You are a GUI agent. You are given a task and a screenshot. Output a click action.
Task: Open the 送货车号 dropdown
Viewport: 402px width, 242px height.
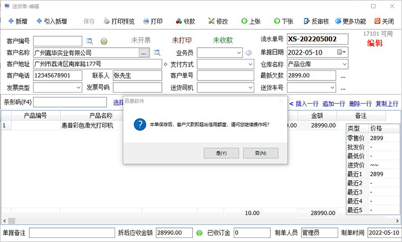pyautogui.click(x=332, y=88)
